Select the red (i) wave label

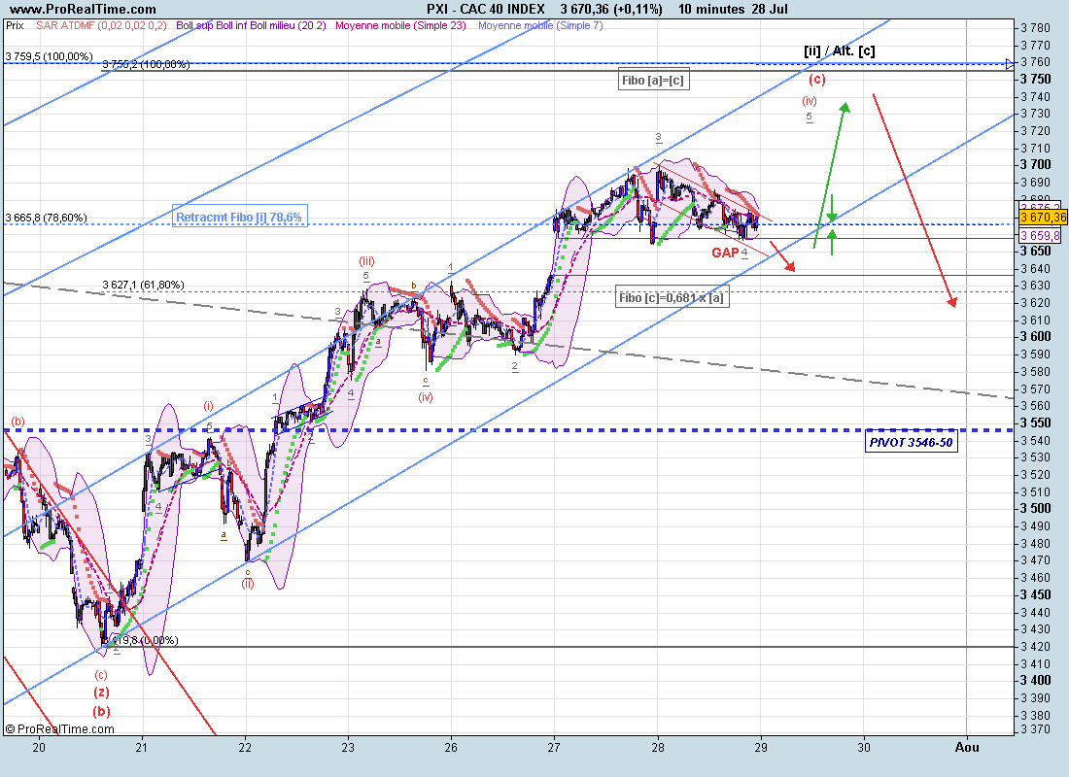coord(208,406)
